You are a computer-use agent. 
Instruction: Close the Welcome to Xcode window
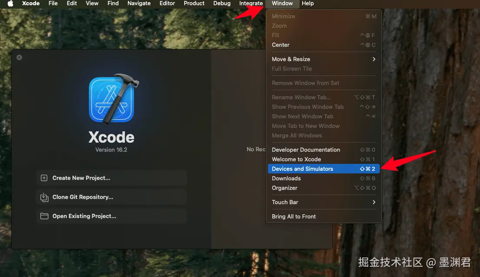(19, 57)
